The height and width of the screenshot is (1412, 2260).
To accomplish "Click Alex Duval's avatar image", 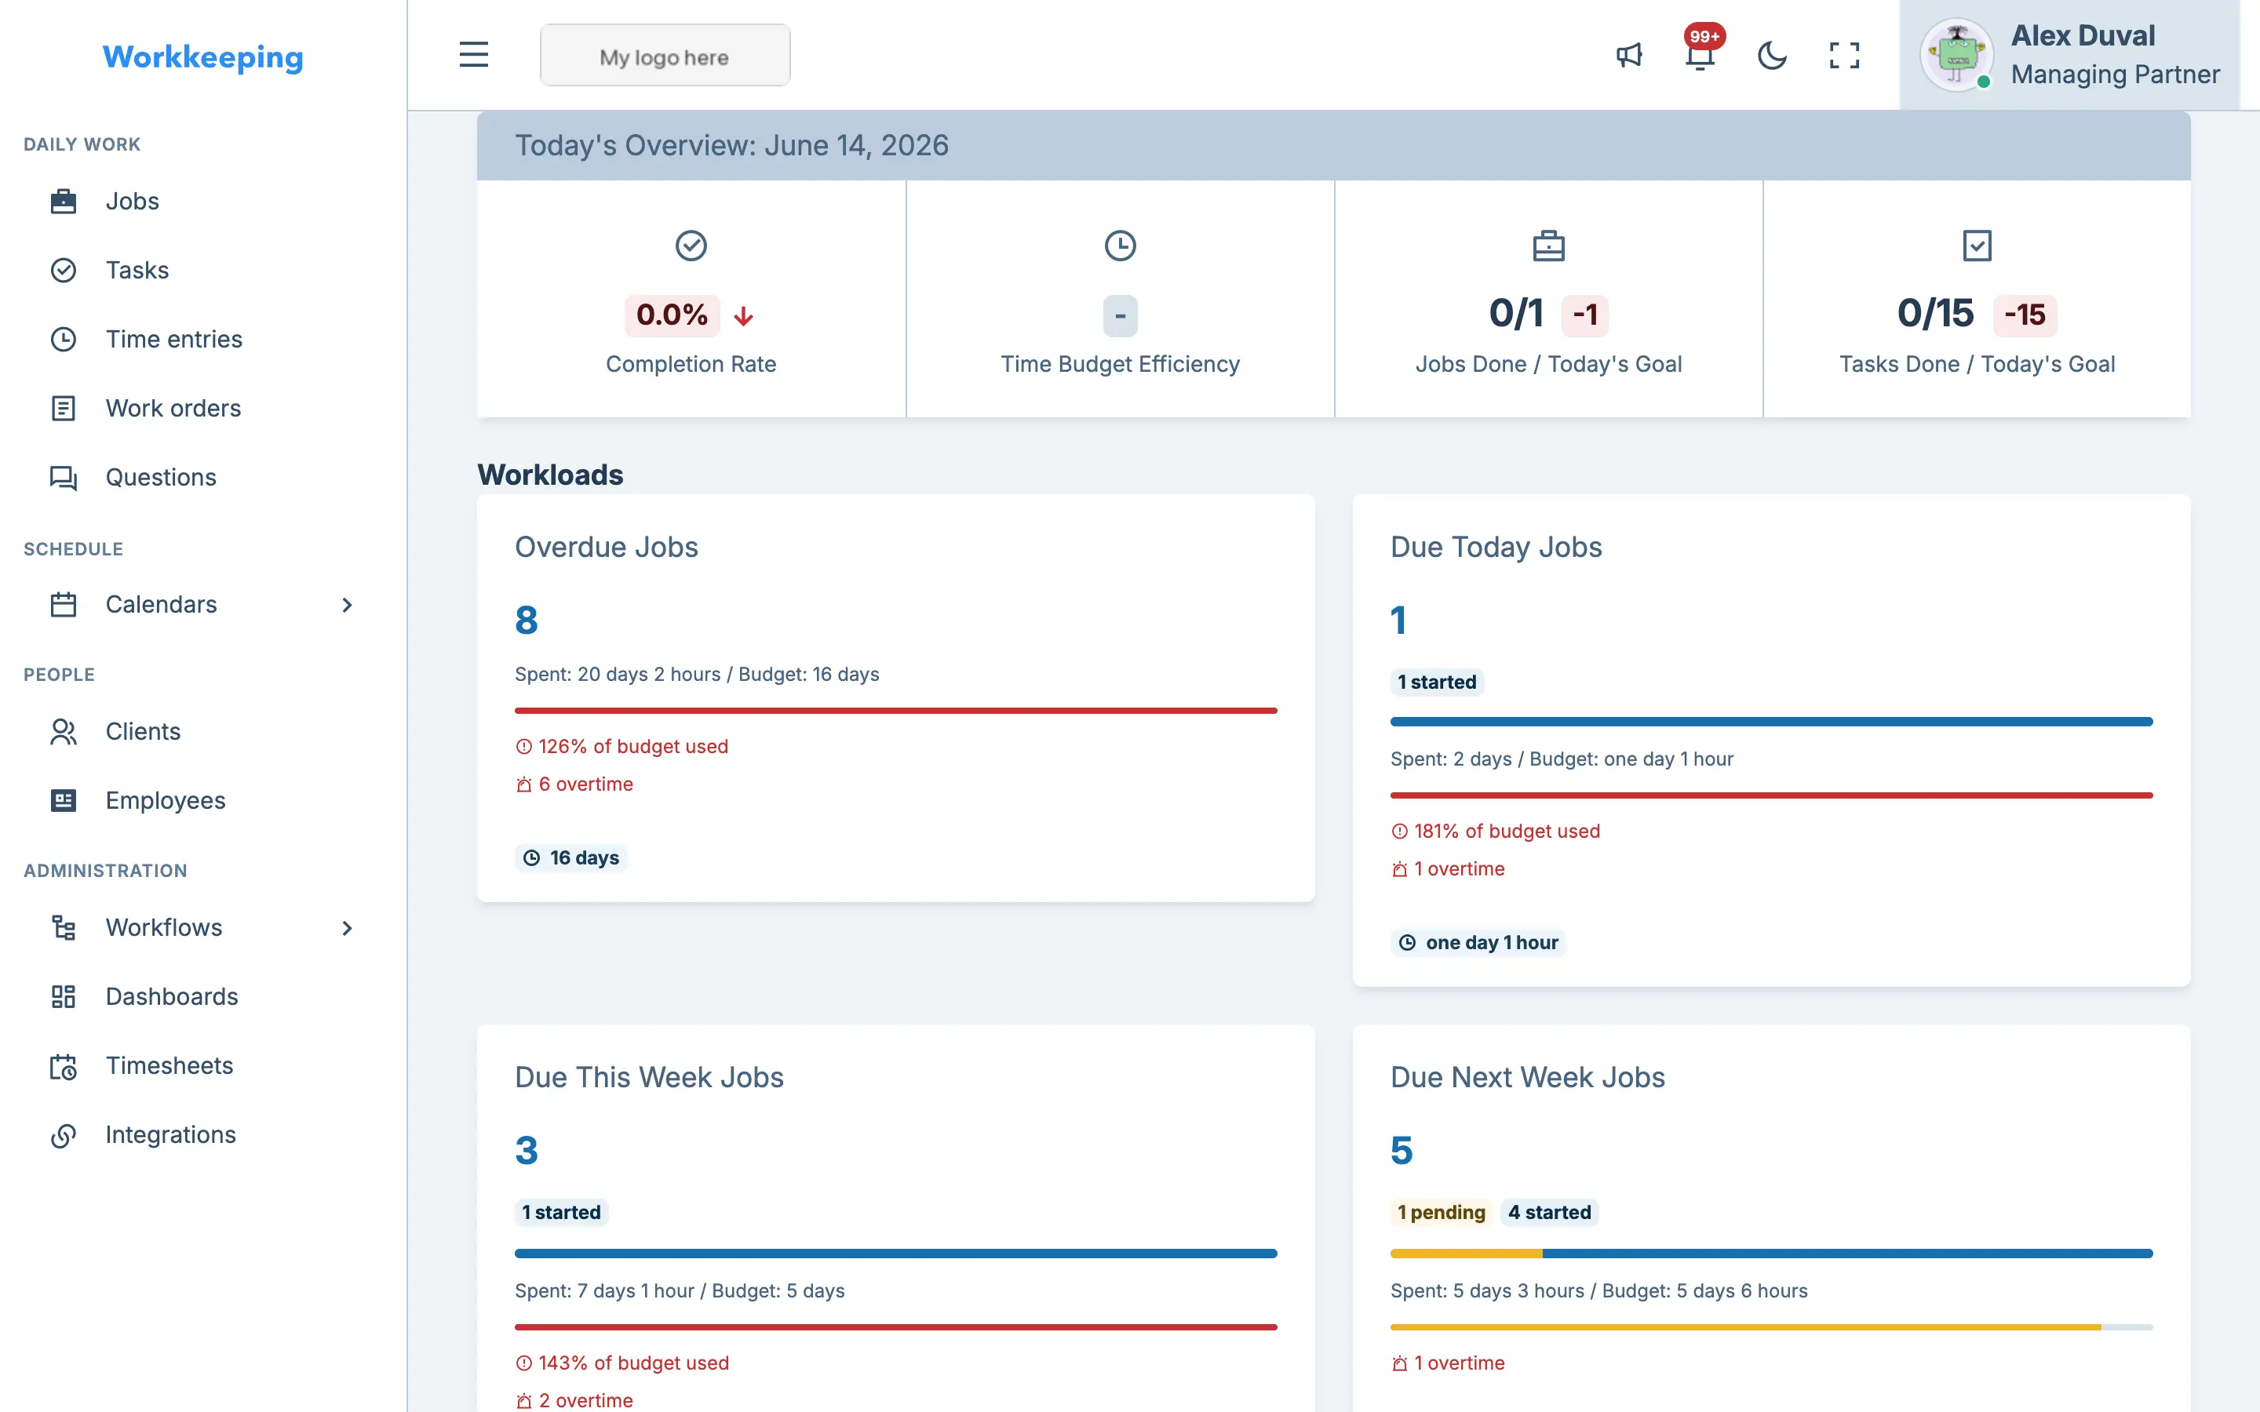I will point(1956,55).
